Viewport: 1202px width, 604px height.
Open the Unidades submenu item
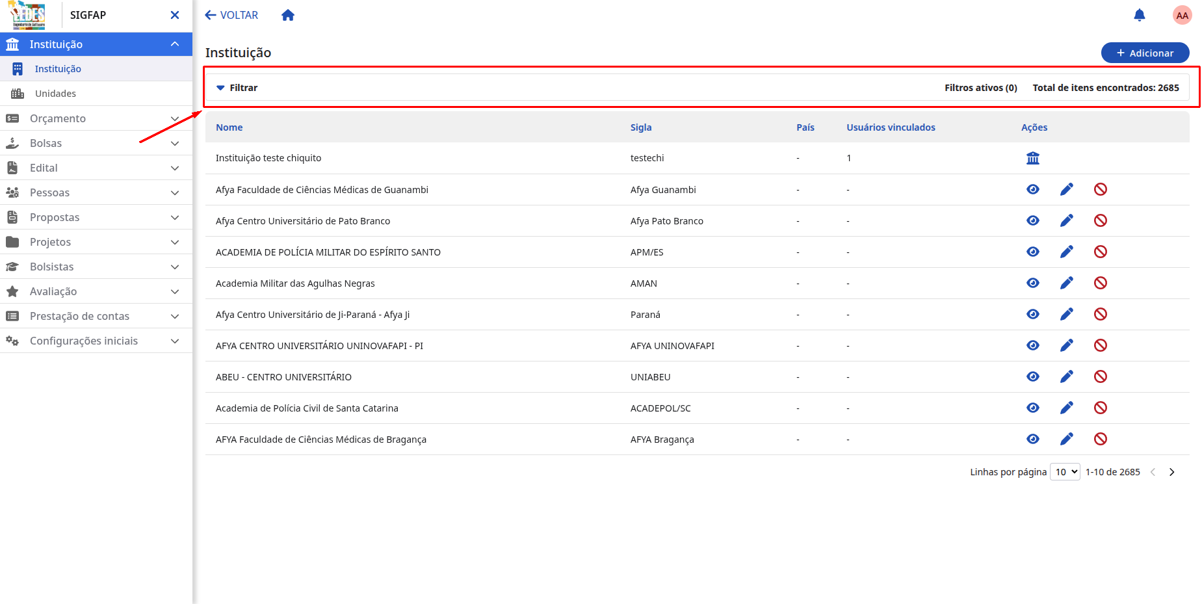pyautogui.click(x=96, y=94)
